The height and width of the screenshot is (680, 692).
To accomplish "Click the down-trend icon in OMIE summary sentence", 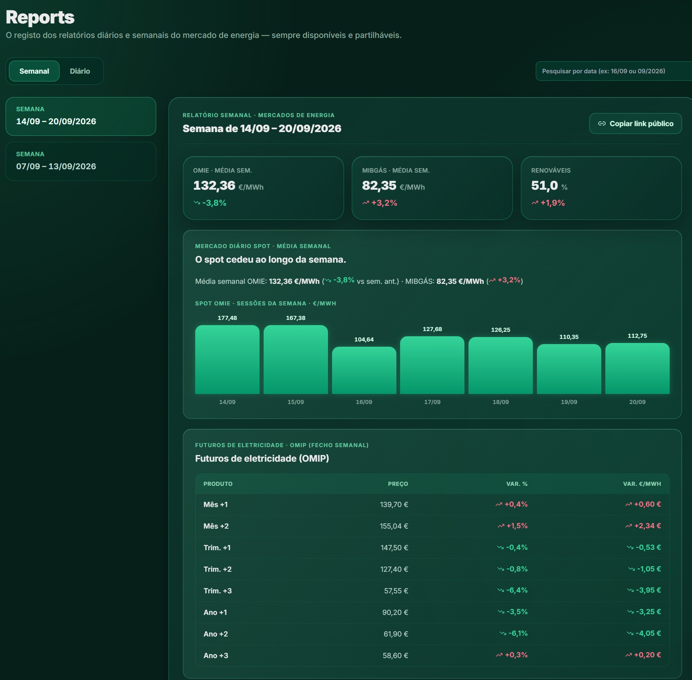I will click(x=328, y=280).
